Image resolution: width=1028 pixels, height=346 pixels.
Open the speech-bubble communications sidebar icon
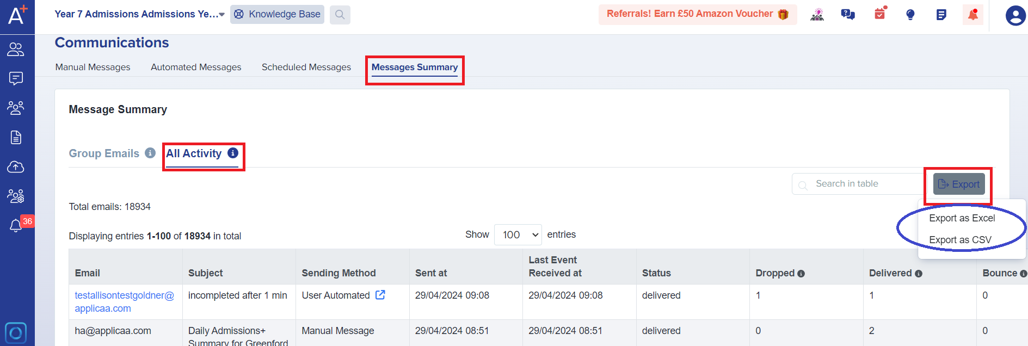click(16, 79)
